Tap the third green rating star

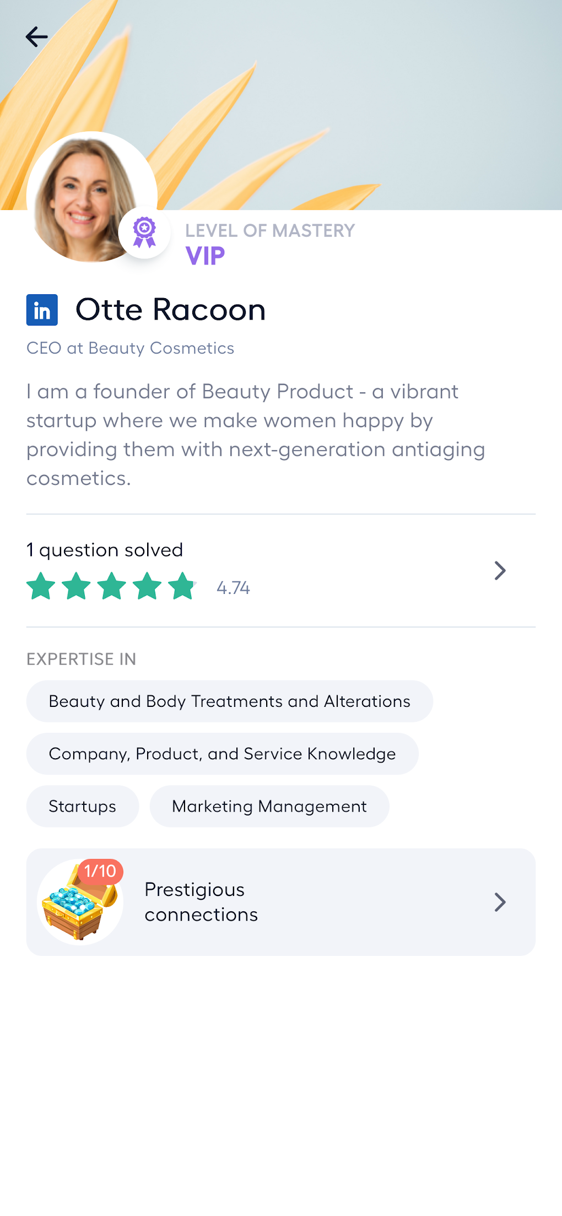click(112, 586)
